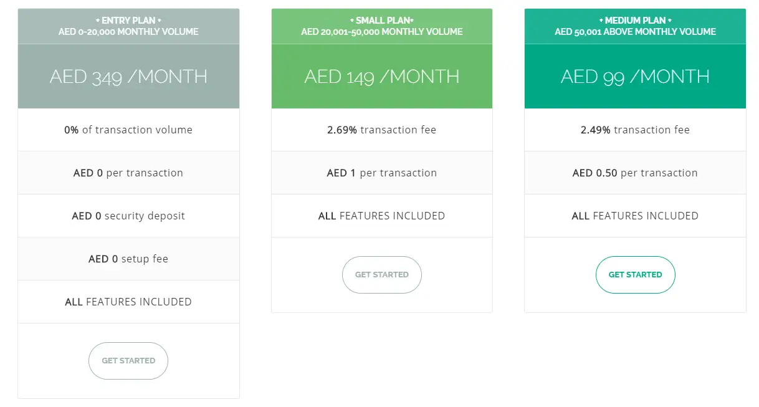This screenshot has width=759, height=407.
Task: Select the AED 1 per transaction row
Action: tap(382, 173)
